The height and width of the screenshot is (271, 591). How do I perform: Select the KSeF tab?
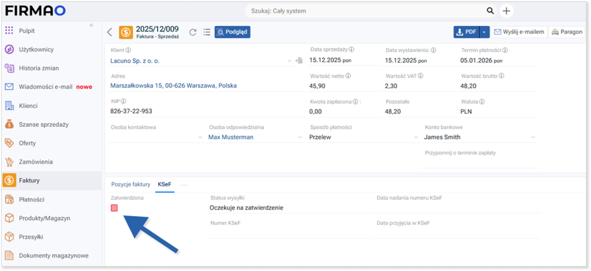165,184
